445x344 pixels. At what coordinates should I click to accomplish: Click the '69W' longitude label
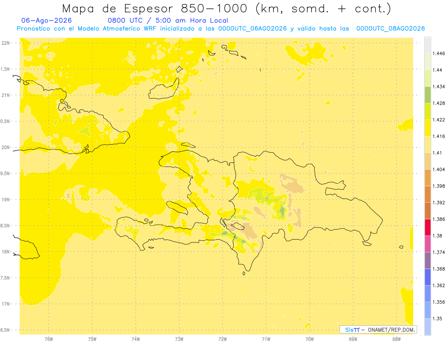(x=353, y=339)
